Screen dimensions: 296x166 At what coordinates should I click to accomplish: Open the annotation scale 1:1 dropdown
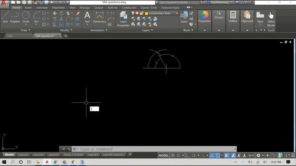tap(251, 155)
